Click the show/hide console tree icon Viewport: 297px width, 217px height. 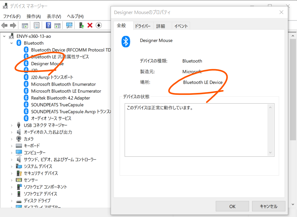(25, 25)
